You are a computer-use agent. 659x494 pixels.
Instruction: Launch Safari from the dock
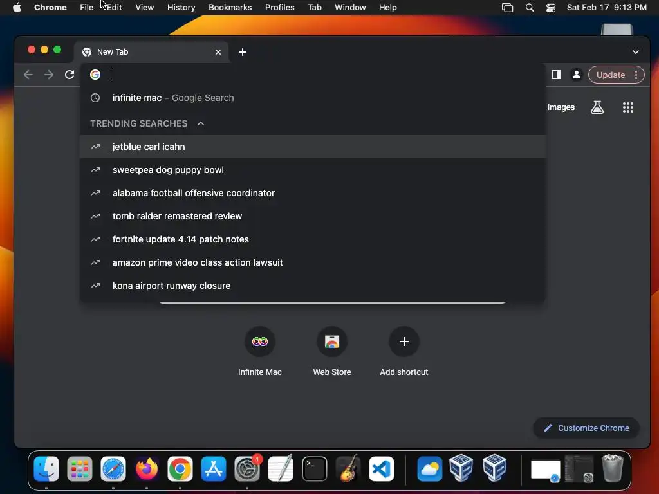click(113, 468)
